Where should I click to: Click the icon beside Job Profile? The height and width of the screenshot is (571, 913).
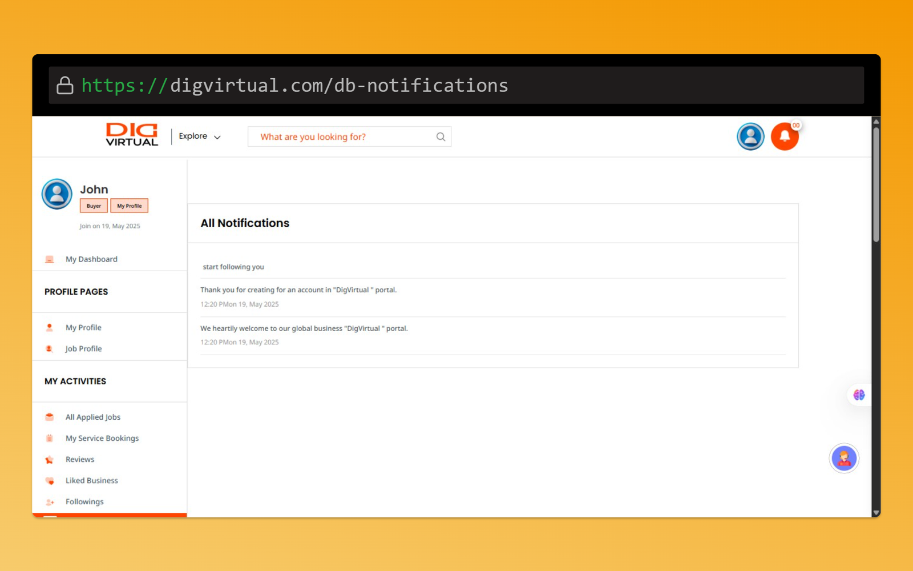pyautogui.click(x=50, y=349)
